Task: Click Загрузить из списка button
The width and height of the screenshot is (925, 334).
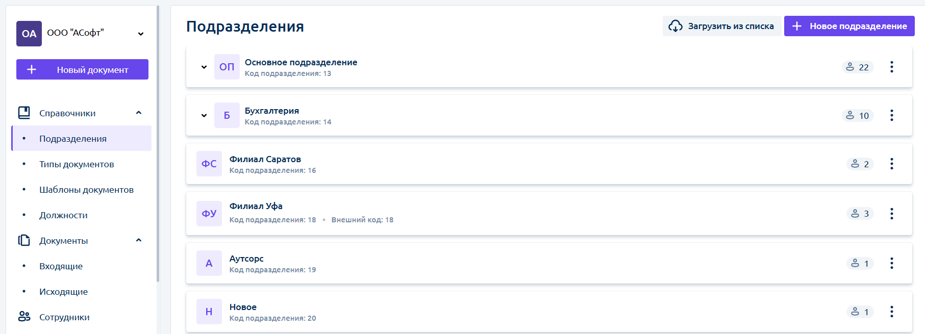Action: click(x=721, y=26)
